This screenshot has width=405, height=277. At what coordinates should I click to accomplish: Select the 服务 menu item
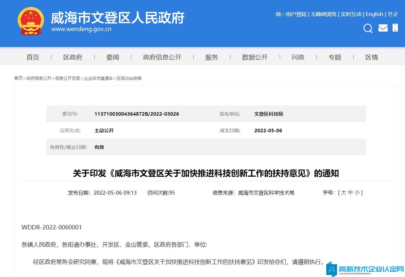click(212, 57)
